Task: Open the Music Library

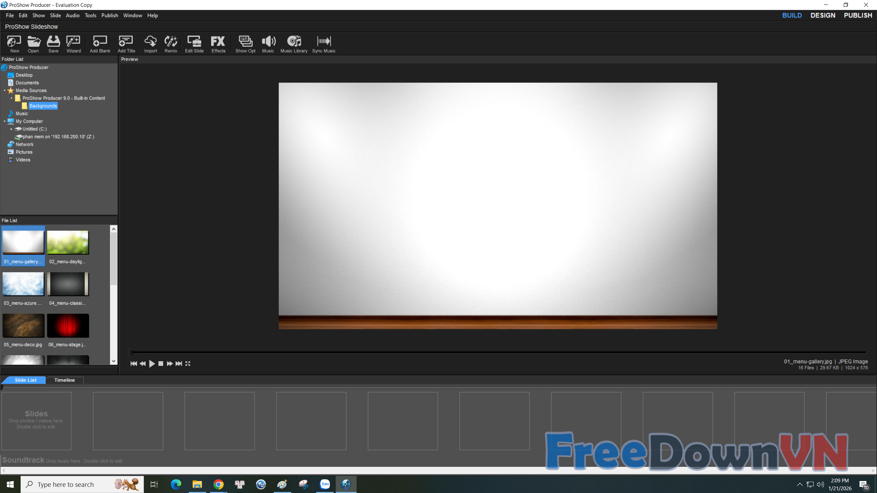Action: [294, 44]
